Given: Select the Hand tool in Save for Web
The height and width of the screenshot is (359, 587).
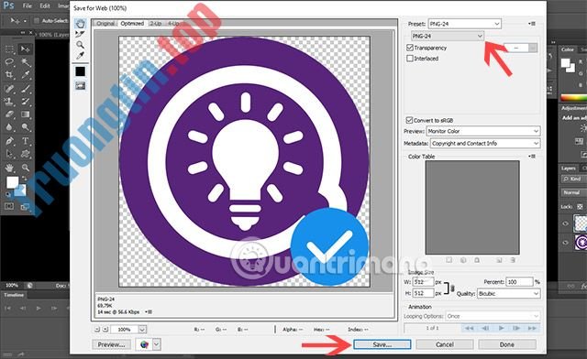Looking at the screenshot, I should [80, 24].
